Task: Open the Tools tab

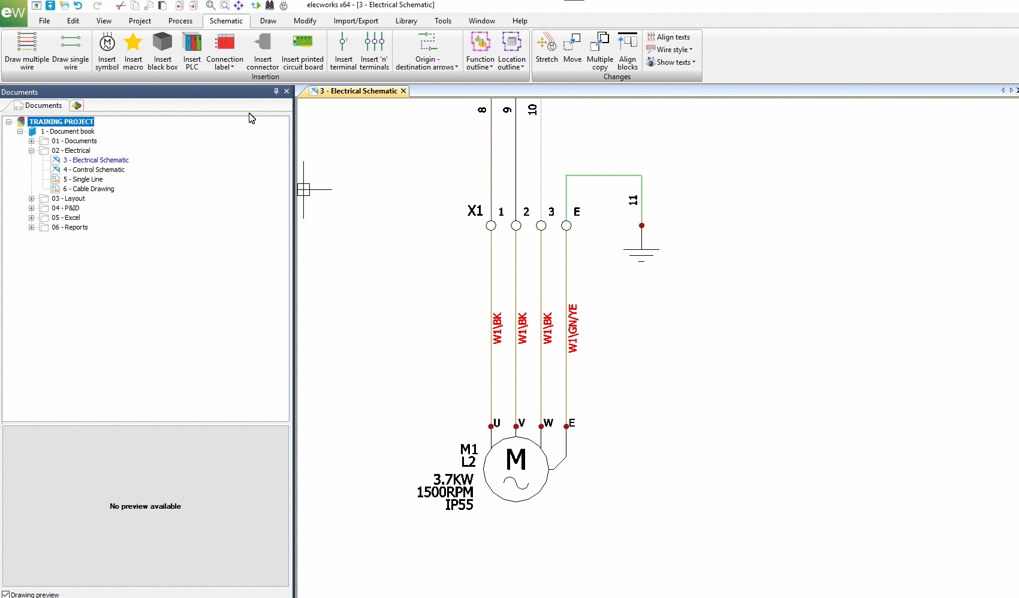Action: (x=443, y=21)
